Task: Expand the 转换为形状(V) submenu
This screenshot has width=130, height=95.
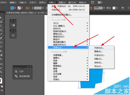Action: click(x=68, y=45)
